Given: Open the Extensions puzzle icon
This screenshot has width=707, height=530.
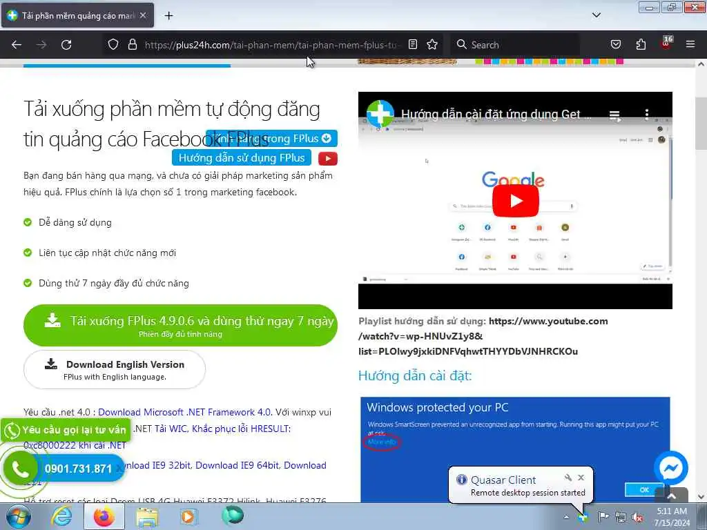Looking at the screenshot, I should click(641, 44).
